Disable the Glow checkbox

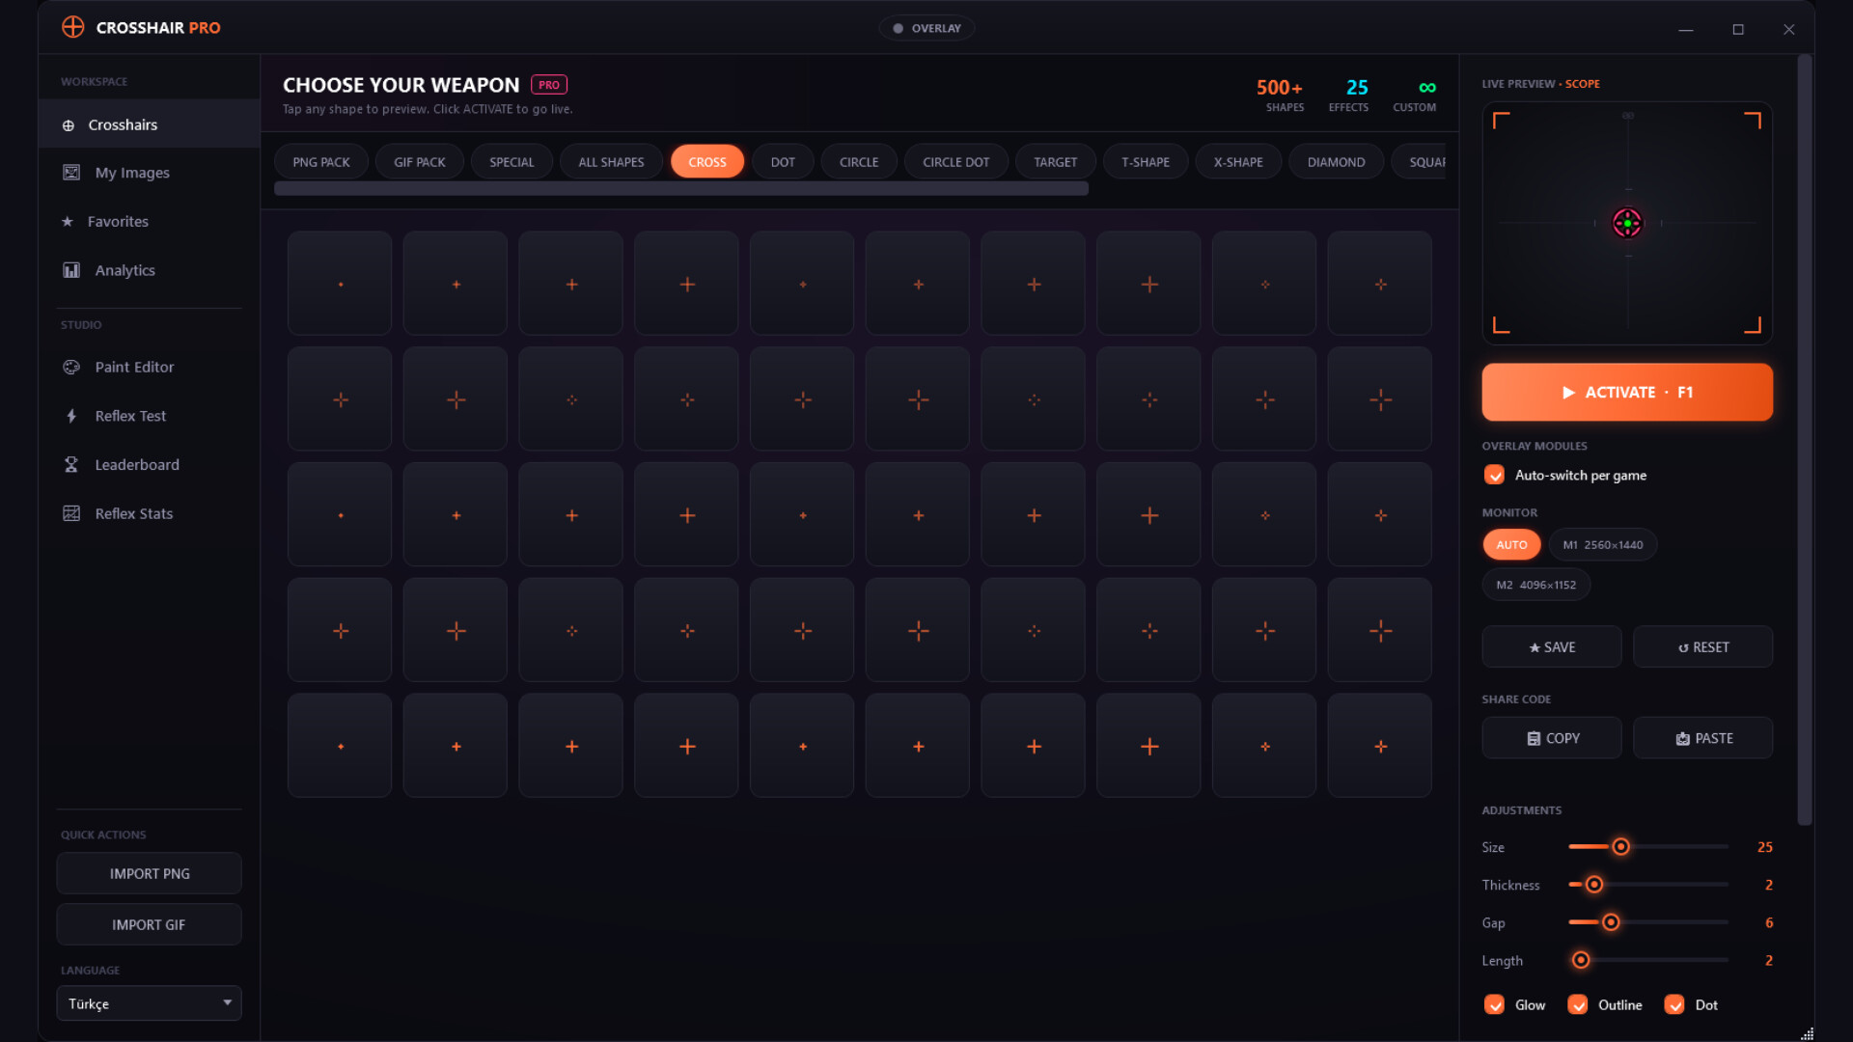pos(1494,1004)
